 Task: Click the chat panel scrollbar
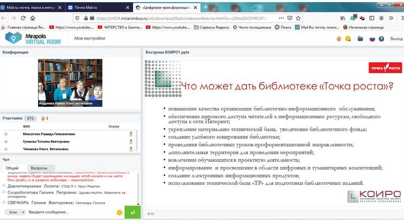[x=138, y=188]
